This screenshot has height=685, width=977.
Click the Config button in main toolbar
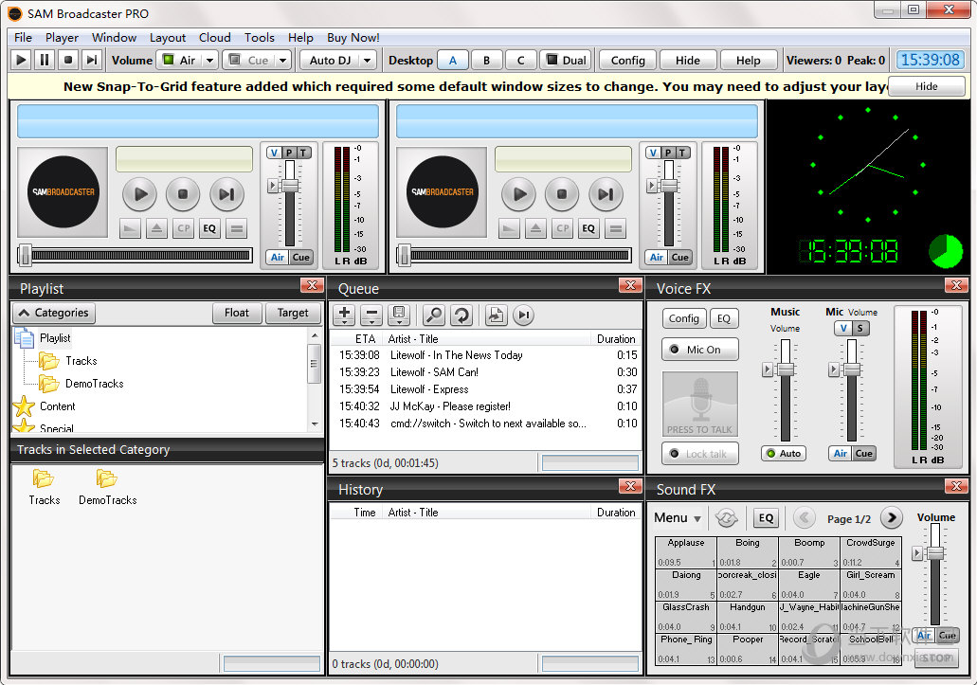point(627,61)
